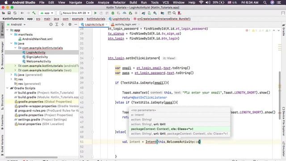Open the Build Variants side tab

2,145
